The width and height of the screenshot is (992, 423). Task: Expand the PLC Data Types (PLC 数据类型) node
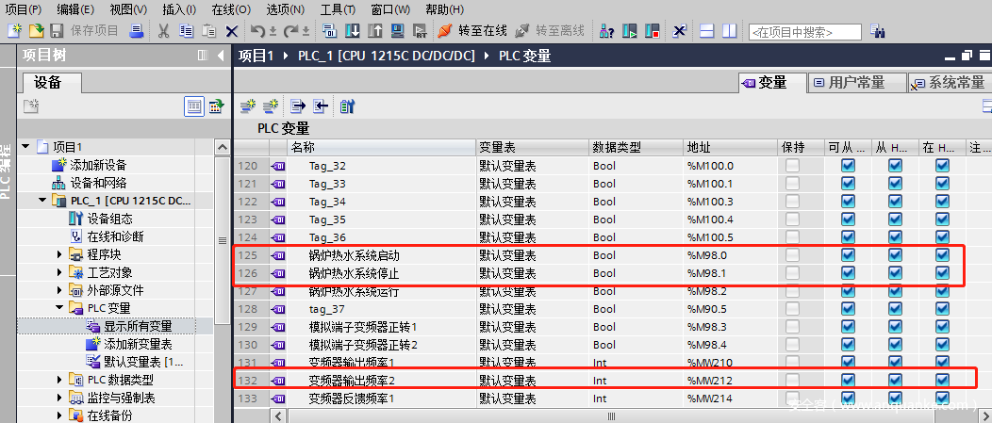pos(60,380)
